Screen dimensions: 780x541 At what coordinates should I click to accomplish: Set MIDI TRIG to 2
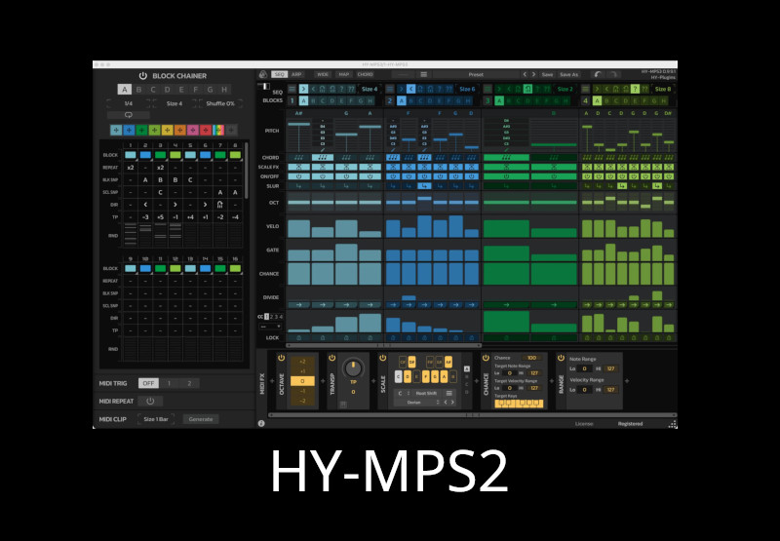click(189, 383)
